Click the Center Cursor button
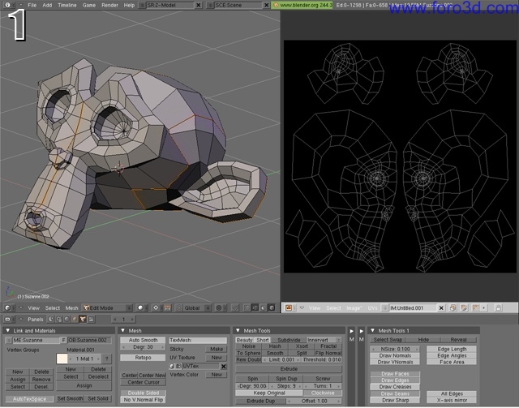 pyautogui.click(x=143, y=383)
